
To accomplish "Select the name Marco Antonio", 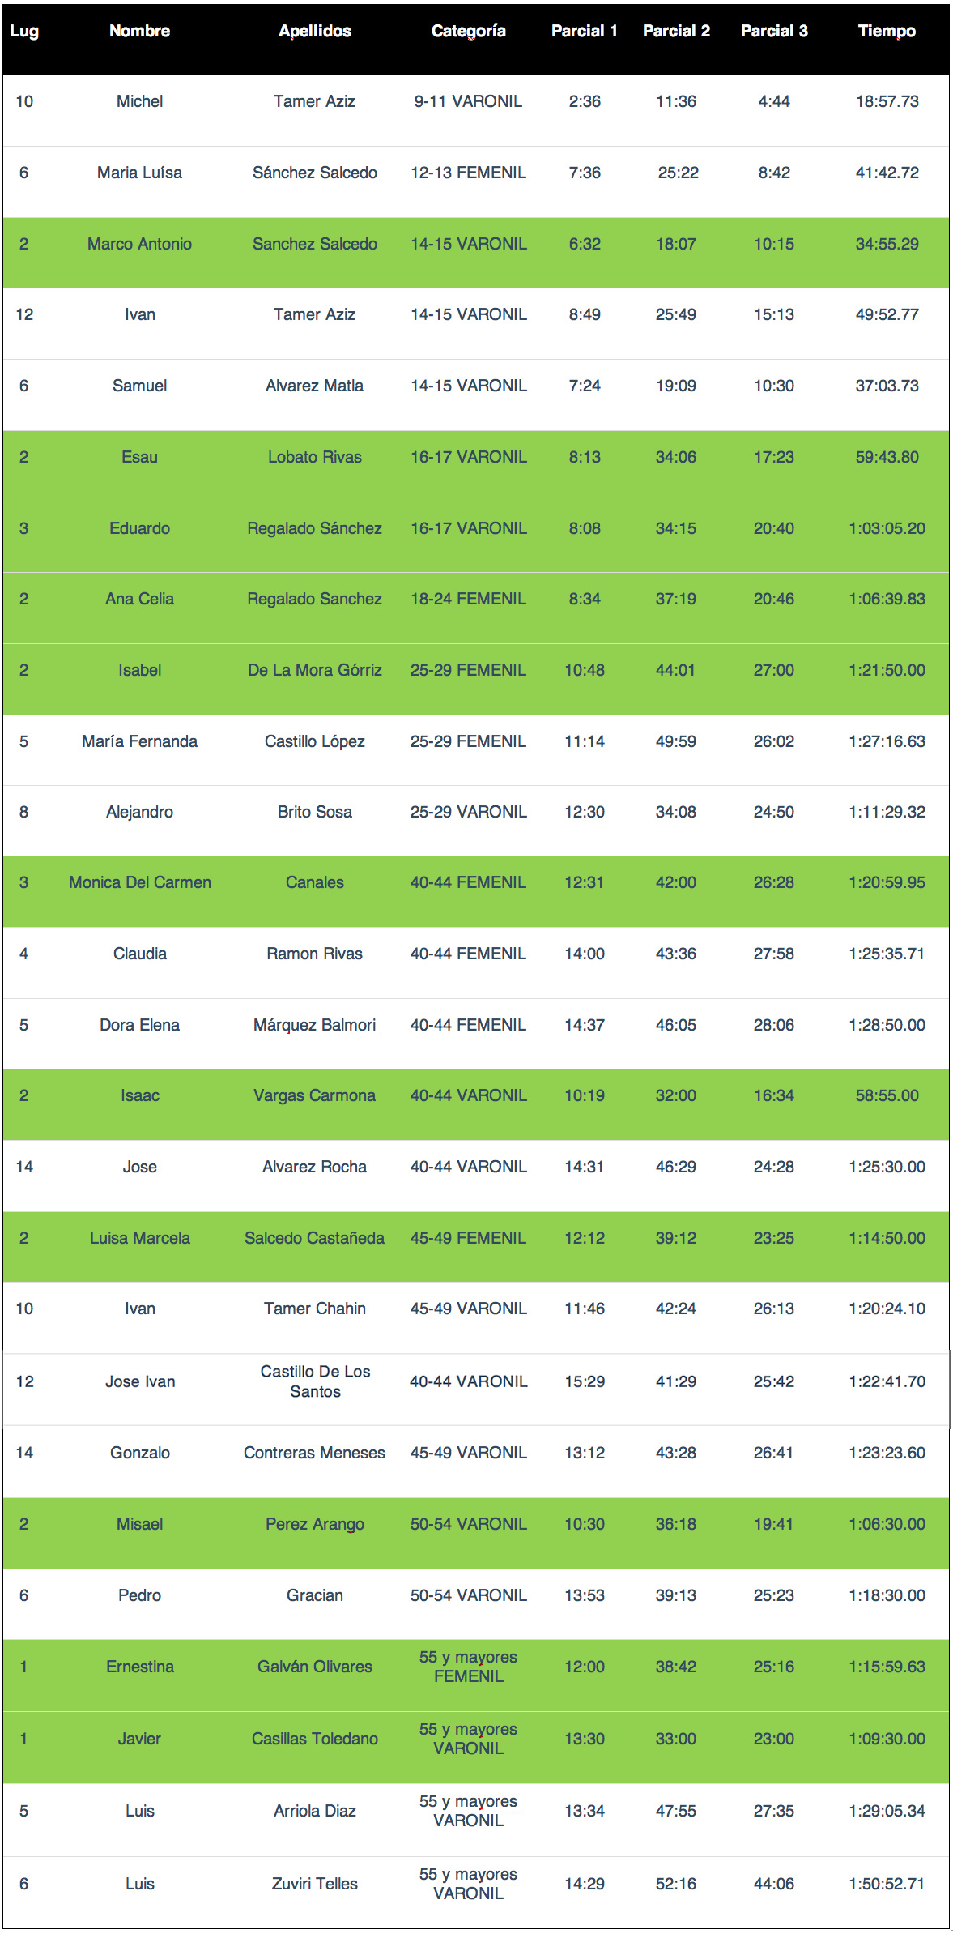I will [x=139, y=244].
